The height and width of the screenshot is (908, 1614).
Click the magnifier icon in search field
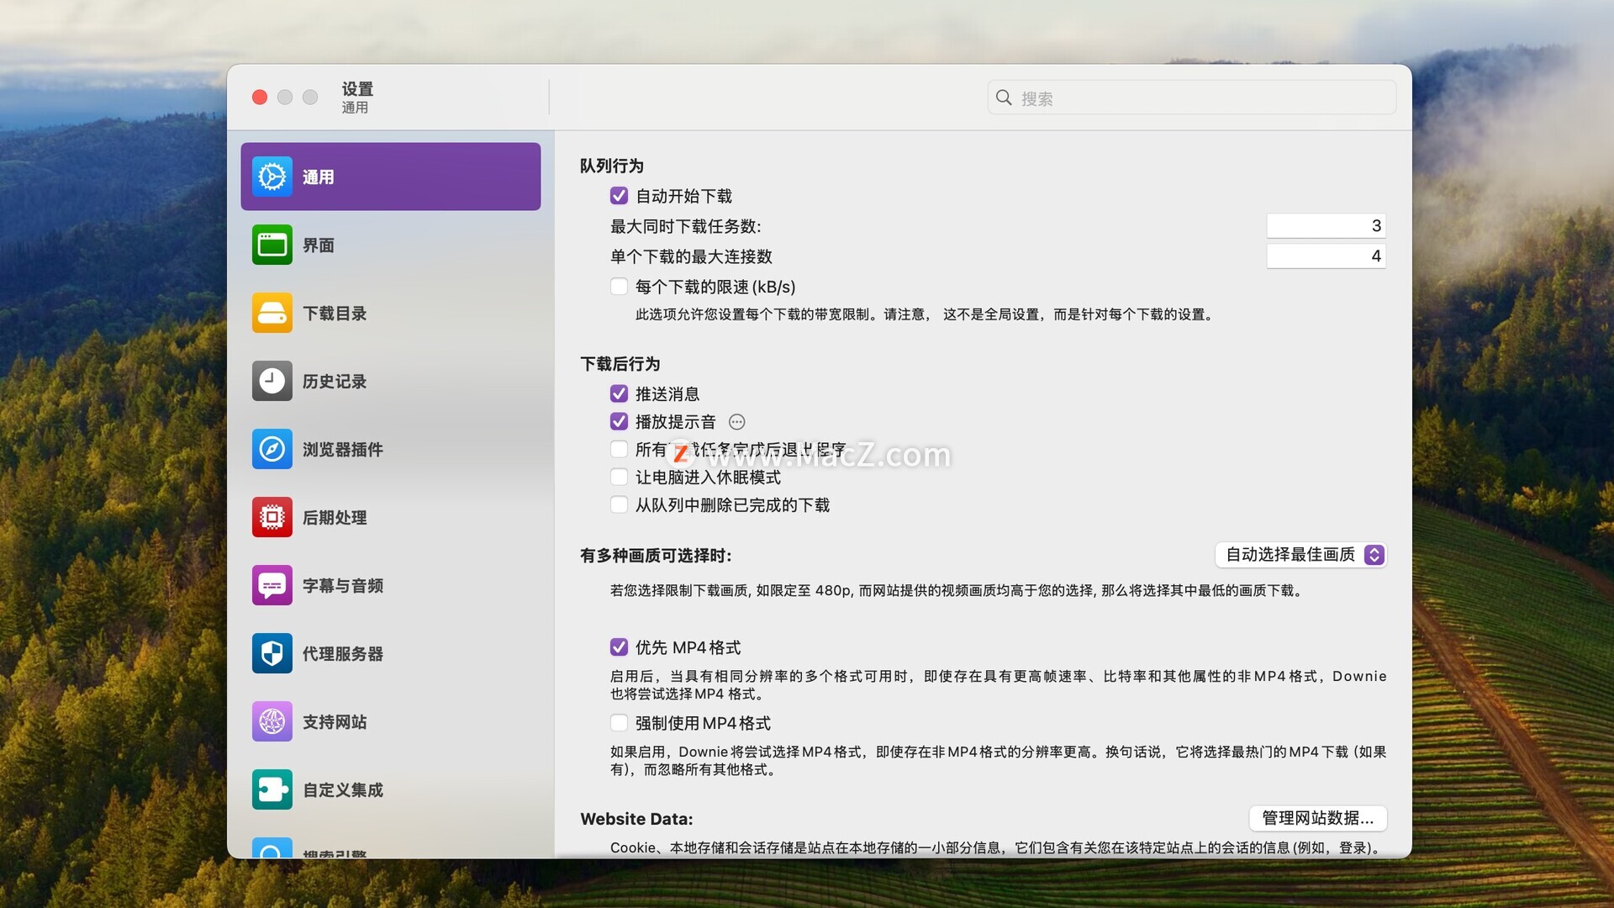point(1004,98)
